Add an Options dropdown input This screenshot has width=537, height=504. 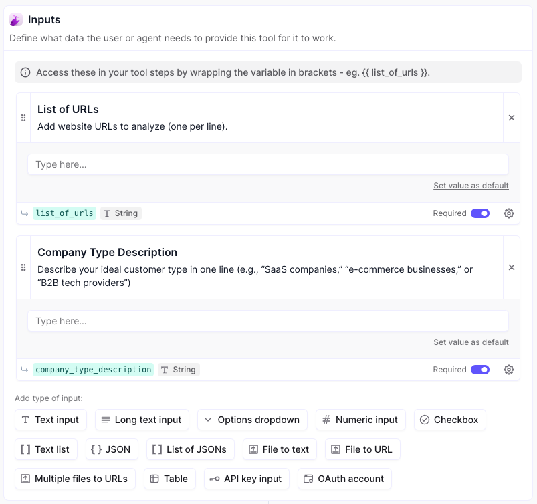coord(252,420)
